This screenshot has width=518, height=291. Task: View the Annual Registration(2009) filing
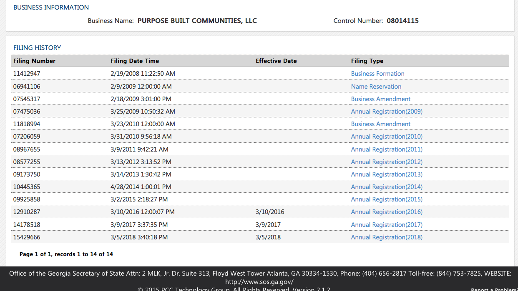[x=386, y=112]
